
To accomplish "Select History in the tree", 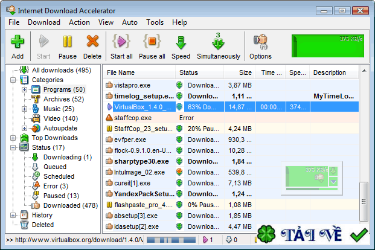I will 42,215.
